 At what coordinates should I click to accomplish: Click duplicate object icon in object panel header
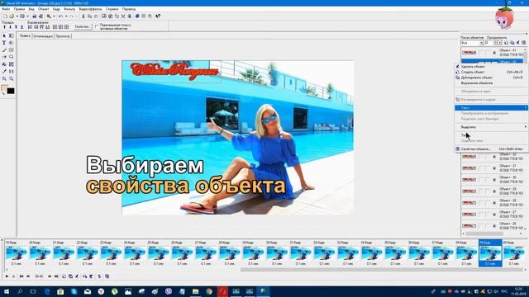point(512,43)
